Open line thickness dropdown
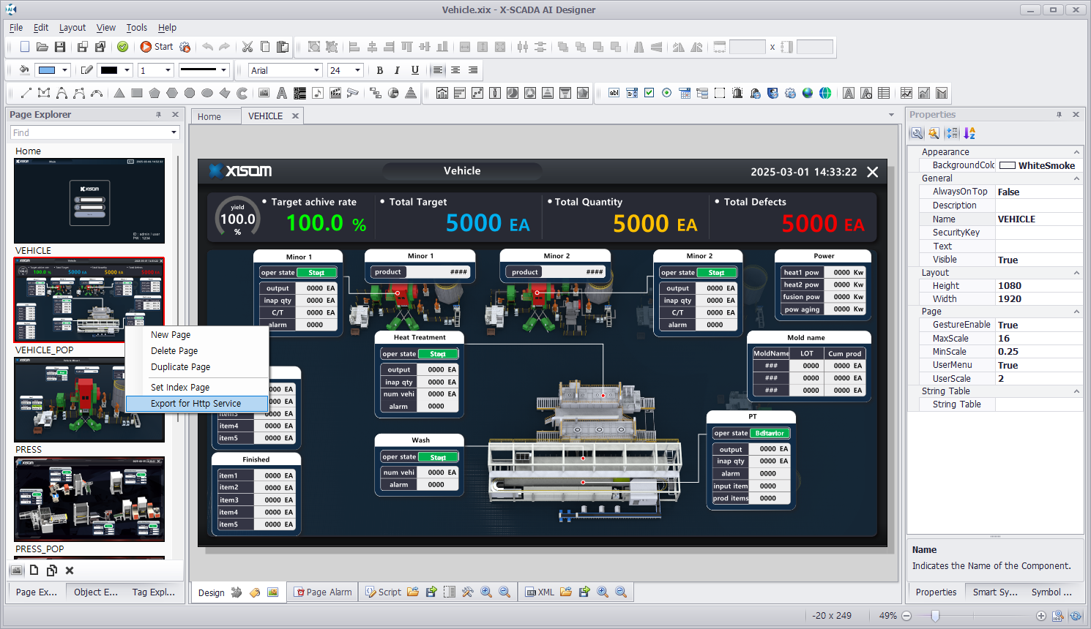Image resolution: width=1091 pixels, height=629 pixels. 168,70
